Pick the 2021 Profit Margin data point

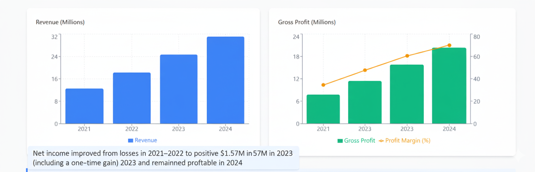[323, 85]
